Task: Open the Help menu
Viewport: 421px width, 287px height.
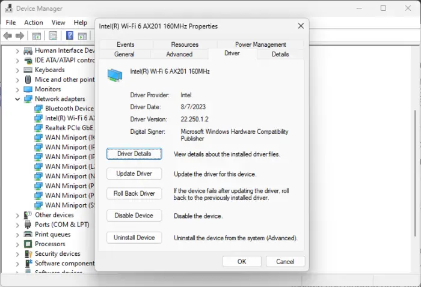Action: tap(80, 22)
